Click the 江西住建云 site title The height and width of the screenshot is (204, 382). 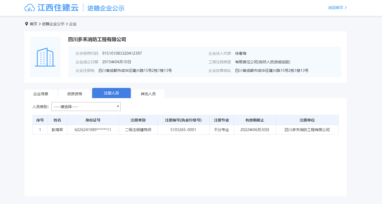pos(58,8)
